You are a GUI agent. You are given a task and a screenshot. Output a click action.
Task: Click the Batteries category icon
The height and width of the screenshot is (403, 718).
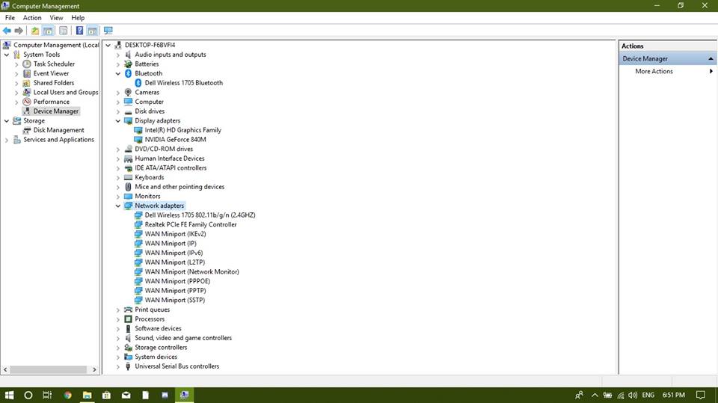pos(128,64)
